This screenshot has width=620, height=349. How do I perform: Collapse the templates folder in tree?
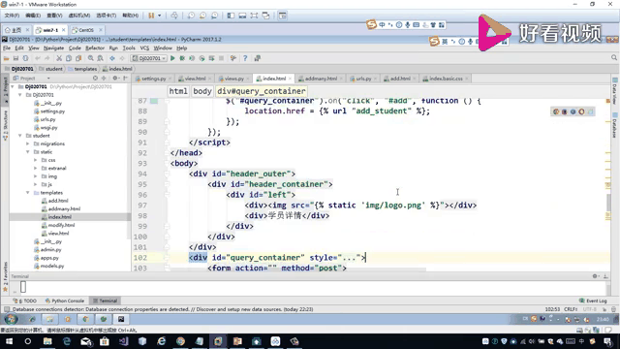[x=28, y=193]
